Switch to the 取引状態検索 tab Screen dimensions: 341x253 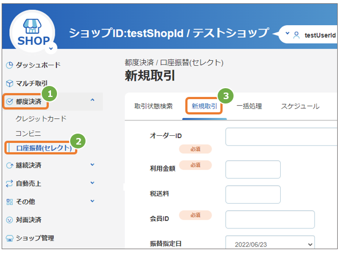pyautogui.click(x=154, y=106)
